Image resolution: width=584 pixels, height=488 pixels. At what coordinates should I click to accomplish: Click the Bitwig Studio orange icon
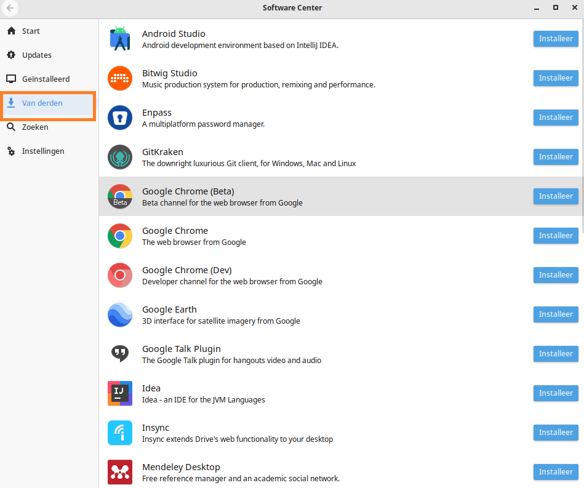coord(120,78)
